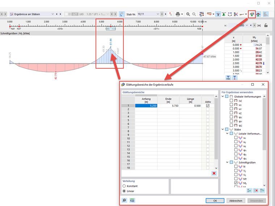Click the split member results icon
Screen dimensions: 275x206
[x=236, y=14]
